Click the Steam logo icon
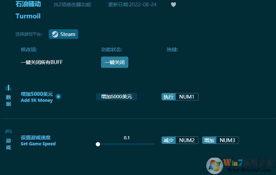This screenshot has width=276, height=175. [55, 34]
